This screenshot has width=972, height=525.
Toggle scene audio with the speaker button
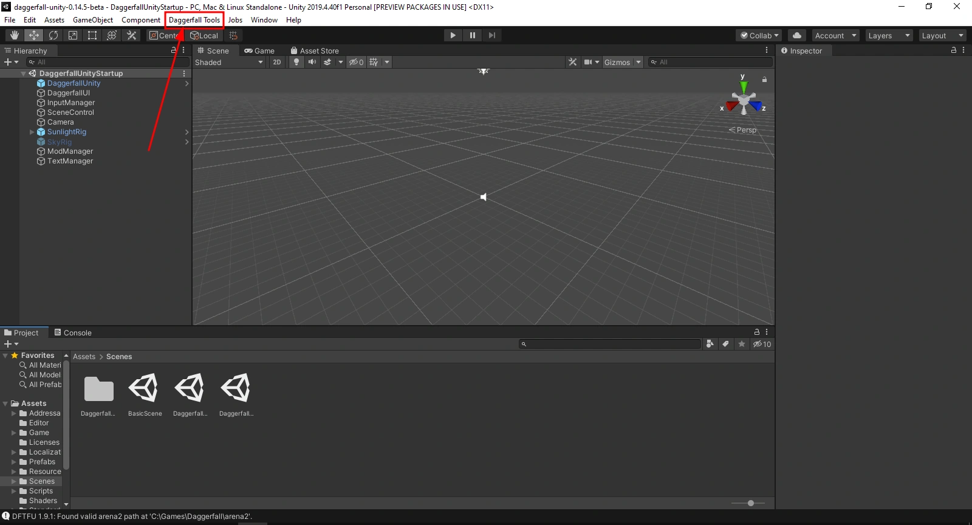312,62
